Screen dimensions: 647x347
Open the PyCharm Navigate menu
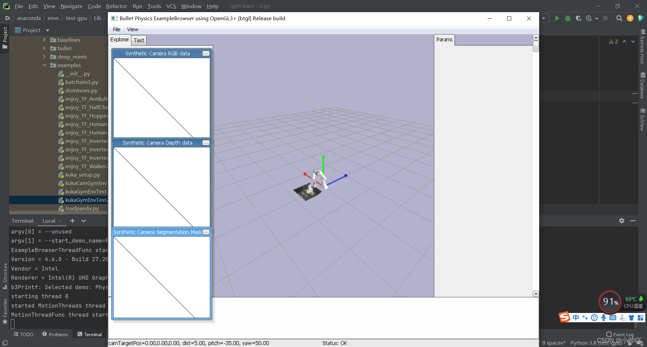(x=71, y=6)
